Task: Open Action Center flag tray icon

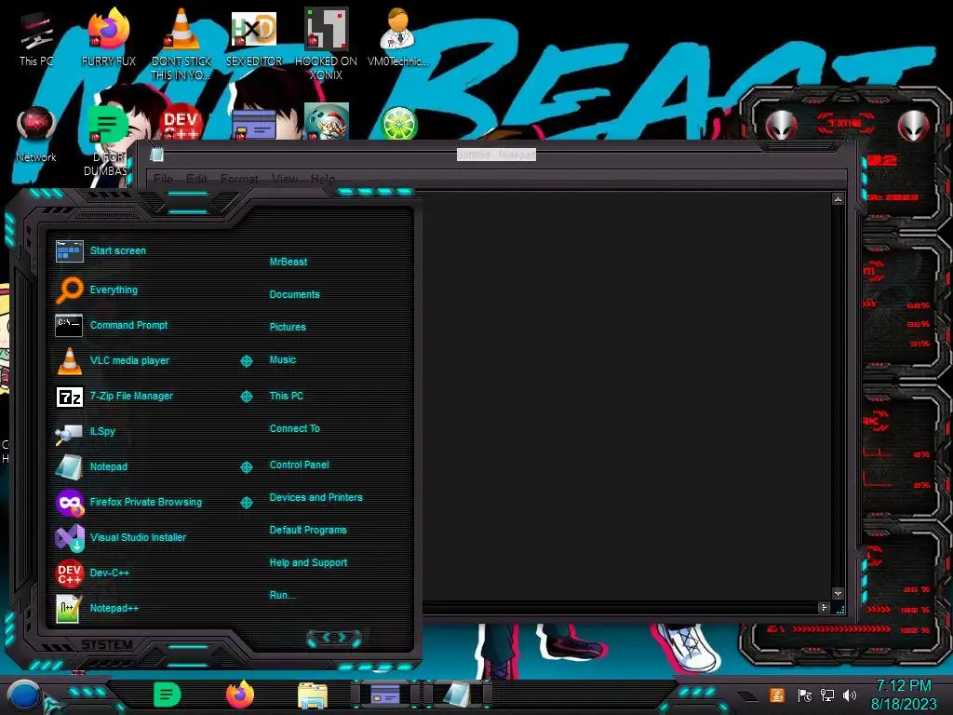Action: [804, 695]
